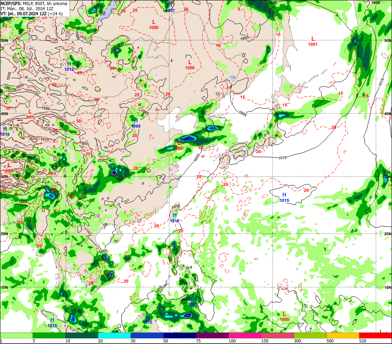Click the H 1012 high pressure marker
Screen dimensions: 392x344
point(69,67)
